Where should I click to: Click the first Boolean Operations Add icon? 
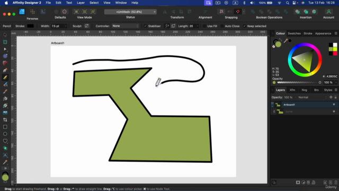tap(253, 12)
